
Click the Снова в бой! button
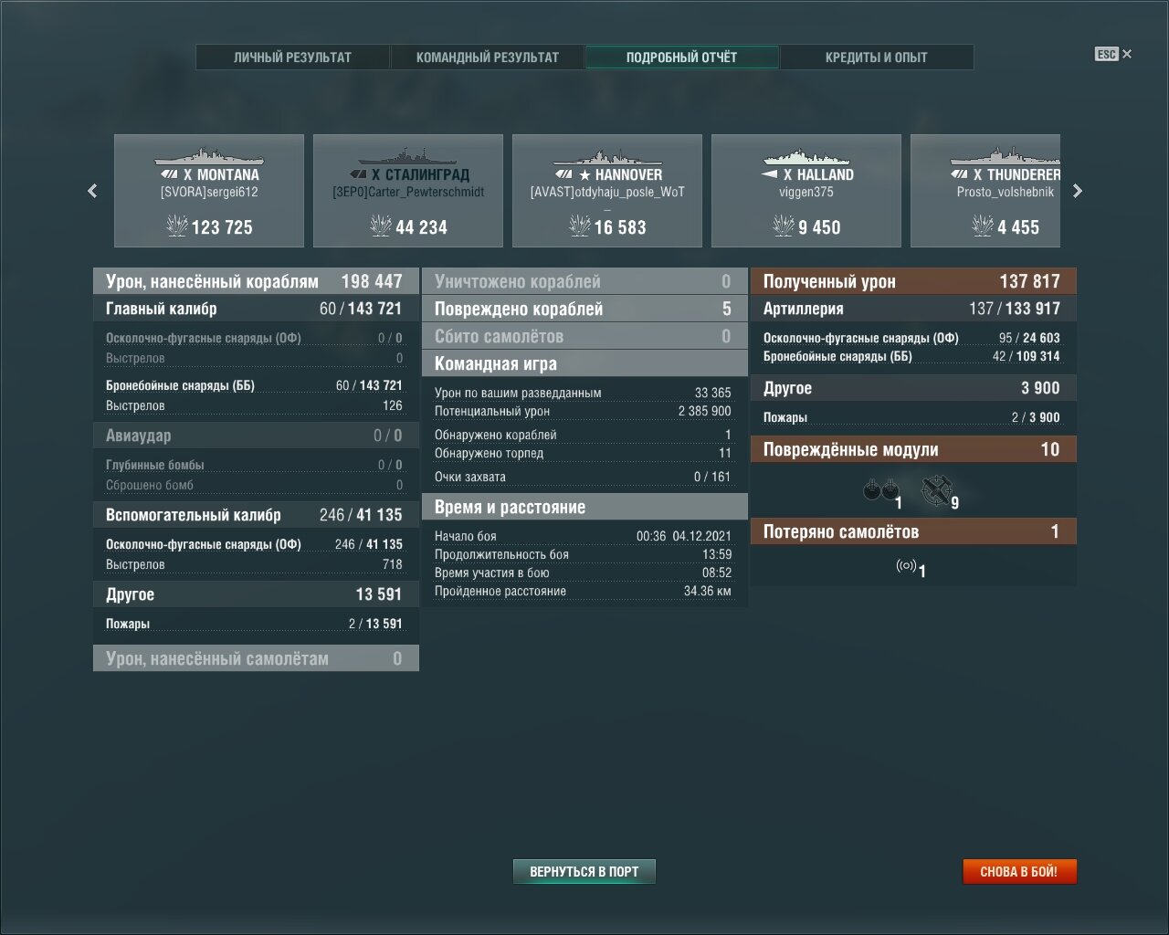tap(1019, 871)
